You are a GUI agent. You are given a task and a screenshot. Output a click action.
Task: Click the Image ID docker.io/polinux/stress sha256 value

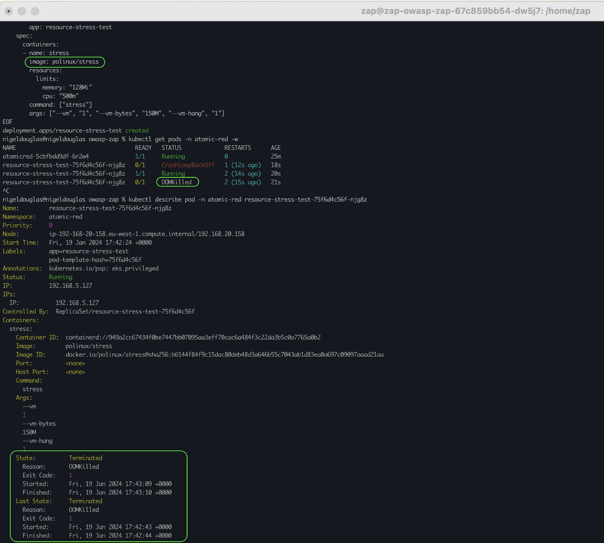[225, 354]
